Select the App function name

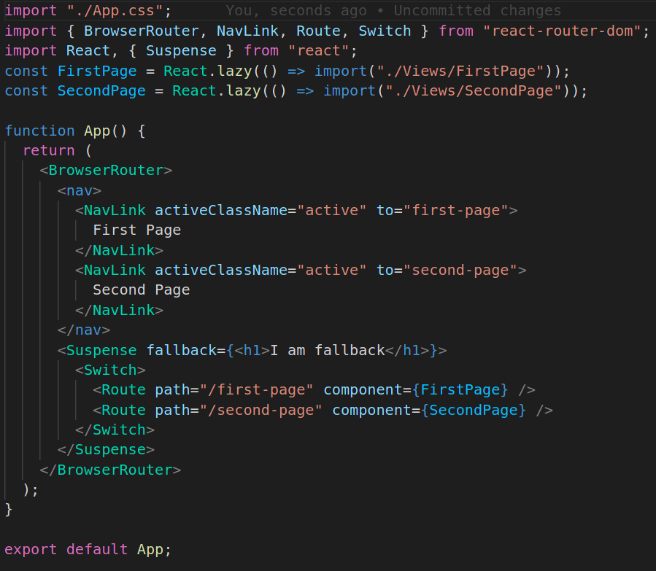(x=95, y=131)
